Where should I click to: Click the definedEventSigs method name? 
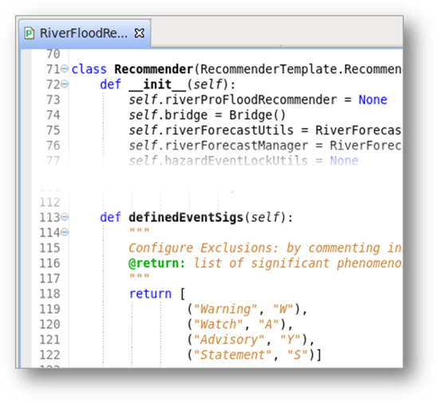tap(186, 218)
